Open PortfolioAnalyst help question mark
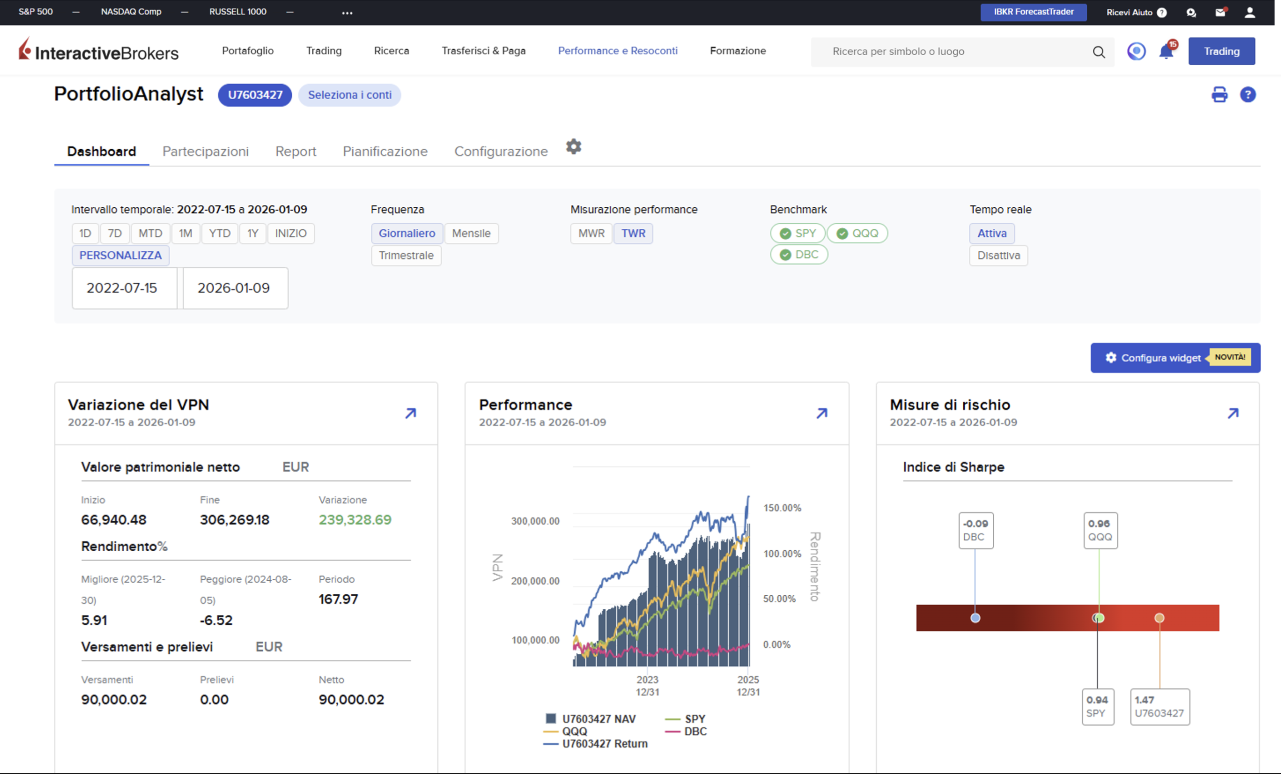Screen dimensions: 1281x774 coord(1248,95)
